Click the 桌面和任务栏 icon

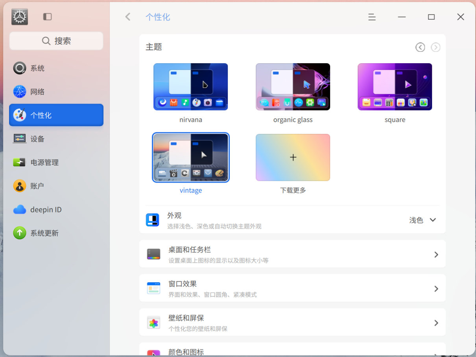153,254
